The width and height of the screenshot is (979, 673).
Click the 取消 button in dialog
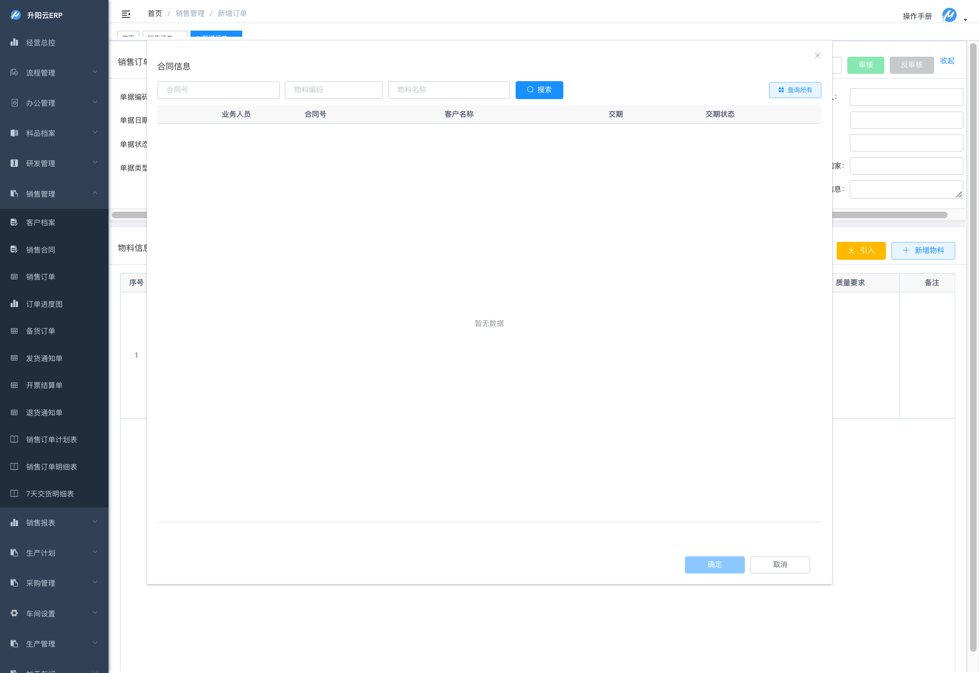[780, 564]
